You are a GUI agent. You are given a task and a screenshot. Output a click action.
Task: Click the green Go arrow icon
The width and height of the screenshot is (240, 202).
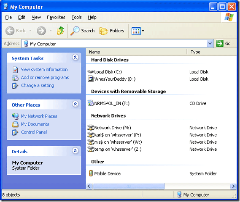220,44
